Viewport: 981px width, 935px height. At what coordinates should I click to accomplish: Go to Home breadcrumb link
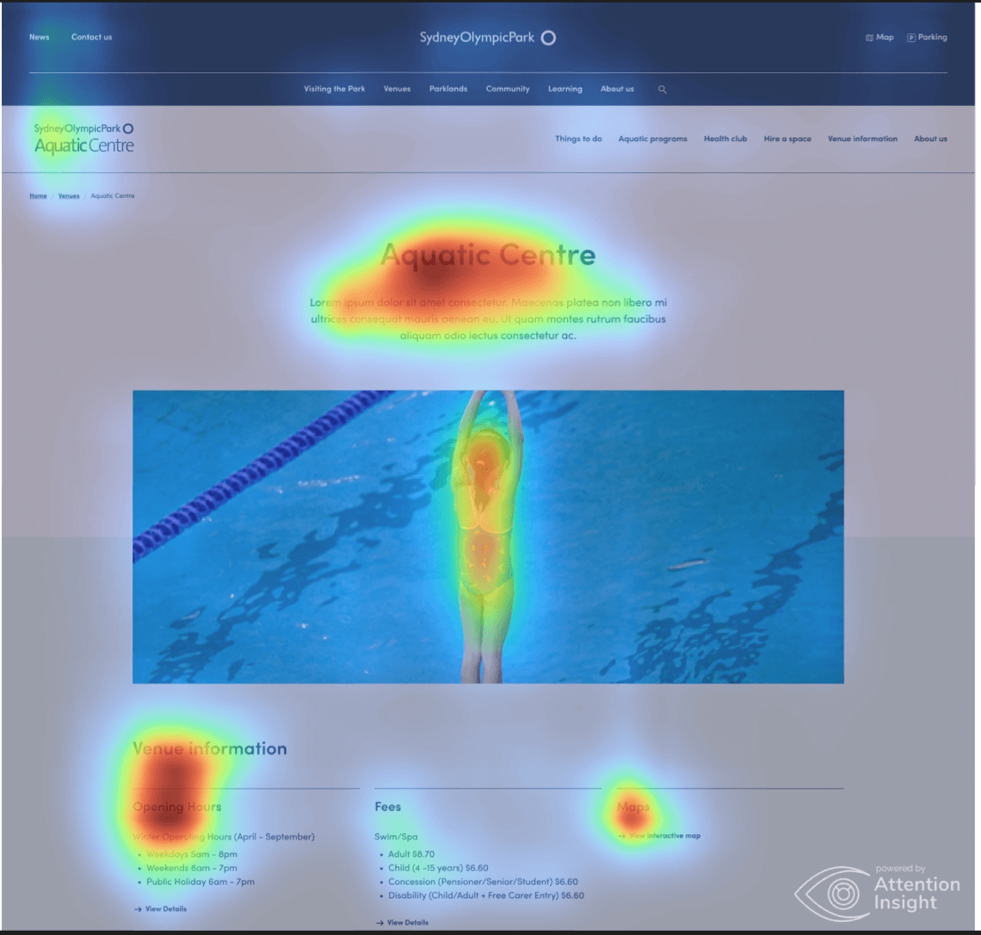38,196
